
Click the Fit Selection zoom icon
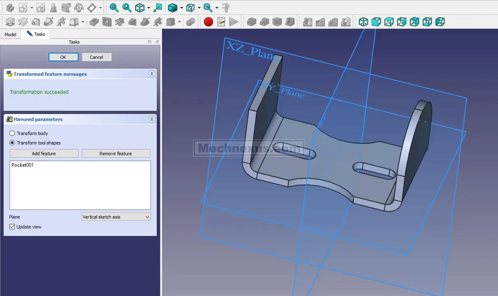pyautogui.click(x=127, y=7)
